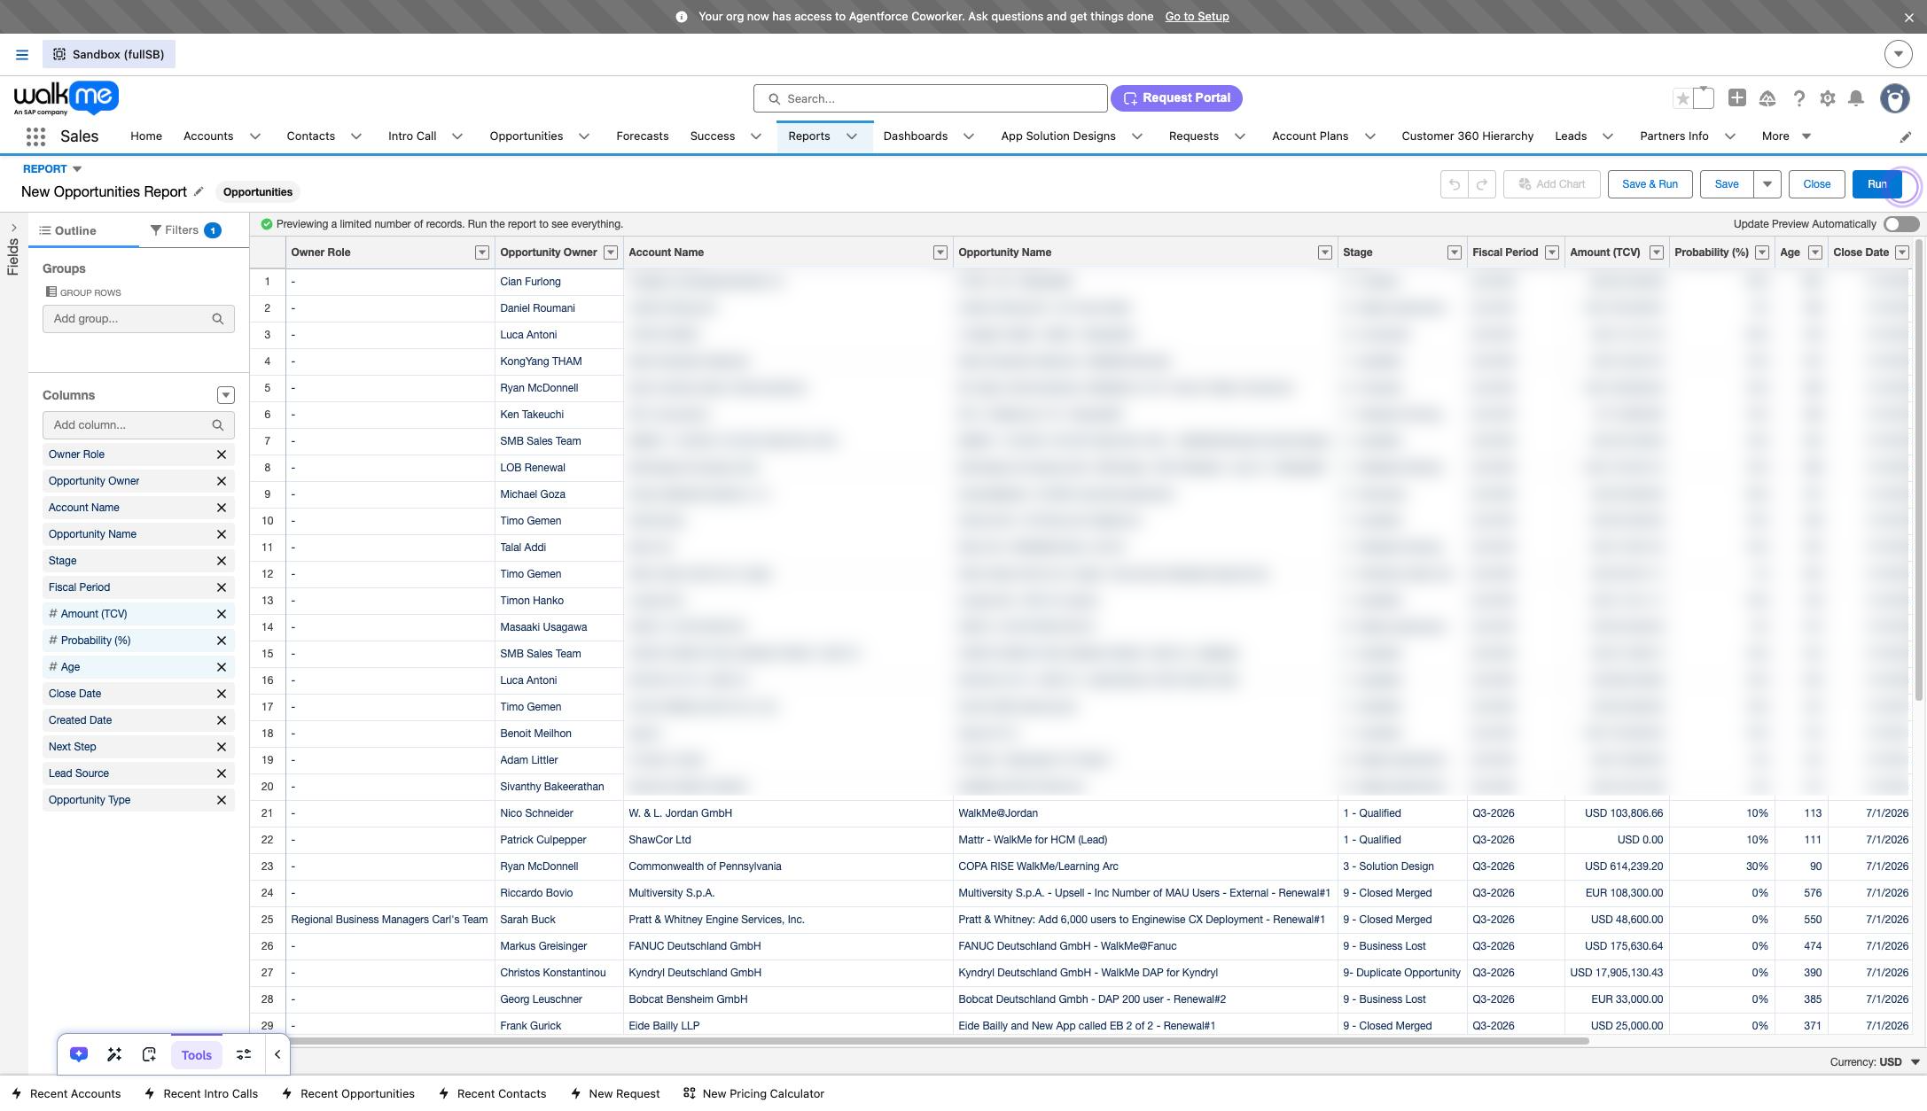The width and height of the screenshot is (1927, 1111).
Task: Click the pencil to edit navigation bar
Action: pos(1906,136)
